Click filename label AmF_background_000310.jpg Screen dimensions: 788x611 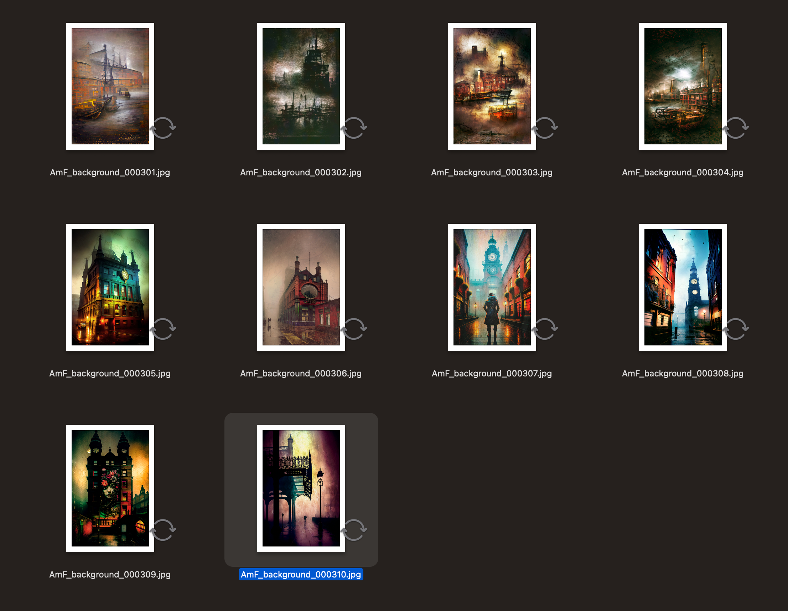[301, 574]
